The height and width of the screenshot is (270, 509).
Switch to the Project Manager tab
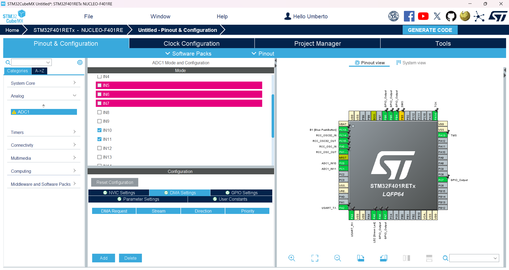tap(317, 43)
